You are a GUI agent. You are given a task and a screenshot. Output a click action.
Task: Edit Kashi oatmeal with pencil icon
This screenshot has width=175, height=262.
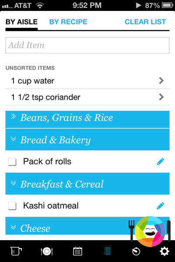(161, 206)
